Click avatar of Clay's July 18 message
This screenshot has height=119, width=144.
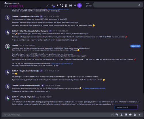click(x=7, y=72)
